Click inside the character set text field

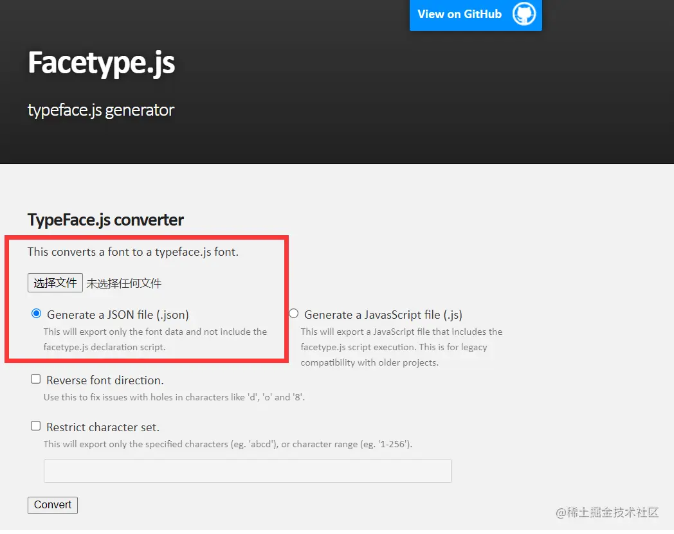pos(248,471)
